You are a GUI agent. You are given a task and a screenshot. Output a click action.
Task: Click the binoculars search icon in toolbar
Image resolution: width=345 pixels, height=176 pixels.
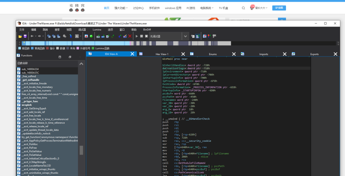click(65, 36)
